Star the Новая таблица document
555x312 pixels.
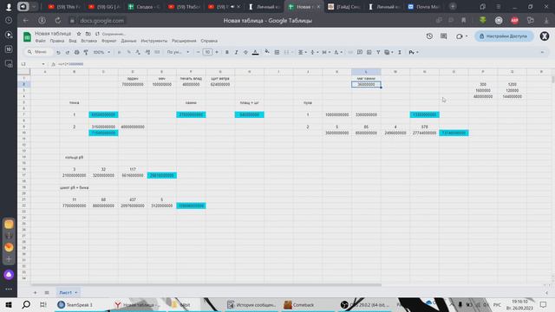[x=79, y=34]
